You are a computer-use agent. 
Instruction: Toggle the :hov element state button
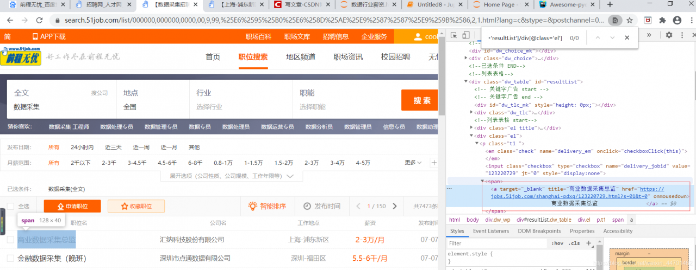pyautogui.click(x=557, y=243)
